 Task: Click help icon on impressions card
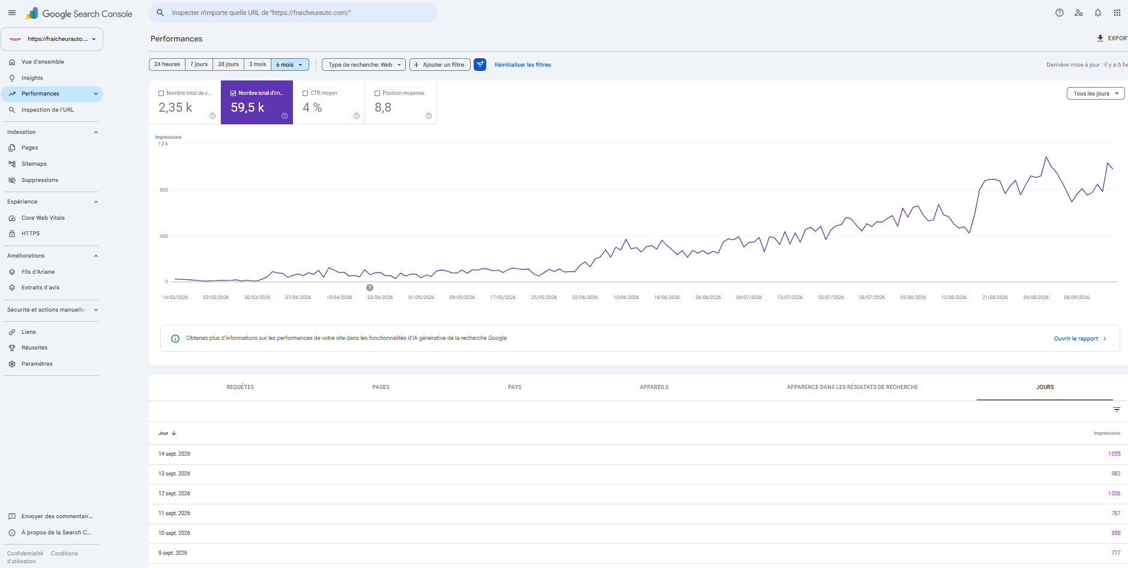[285, 116]
